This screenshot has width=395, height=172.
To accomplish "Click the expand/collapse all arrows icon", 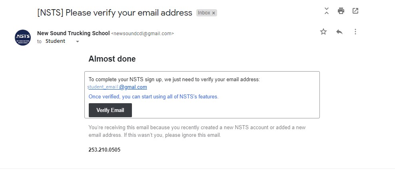I will coord(327,11).
